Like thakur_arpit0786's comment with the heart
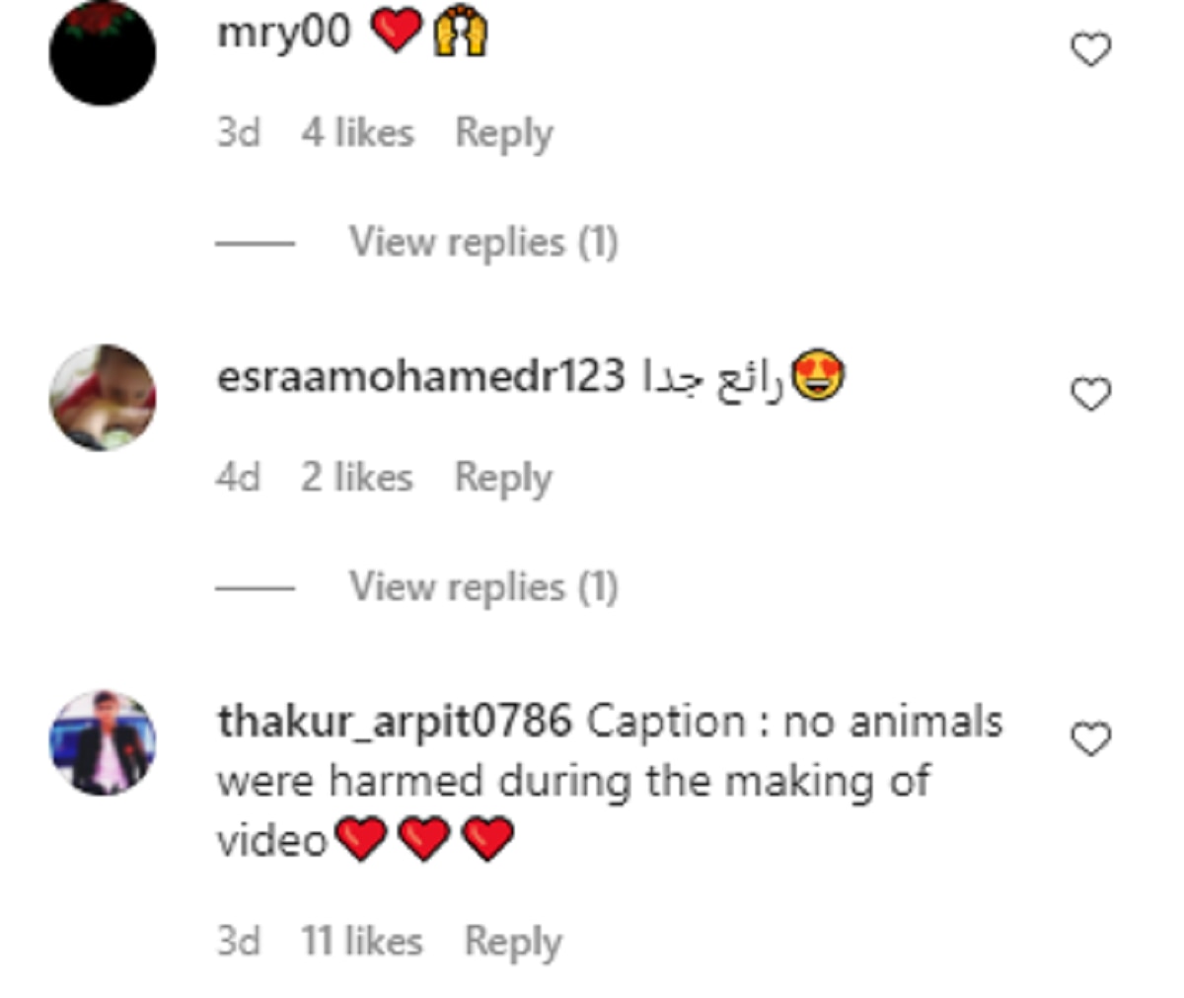Viewport: 1184px width, 998px height. (x=1090, y=739)
